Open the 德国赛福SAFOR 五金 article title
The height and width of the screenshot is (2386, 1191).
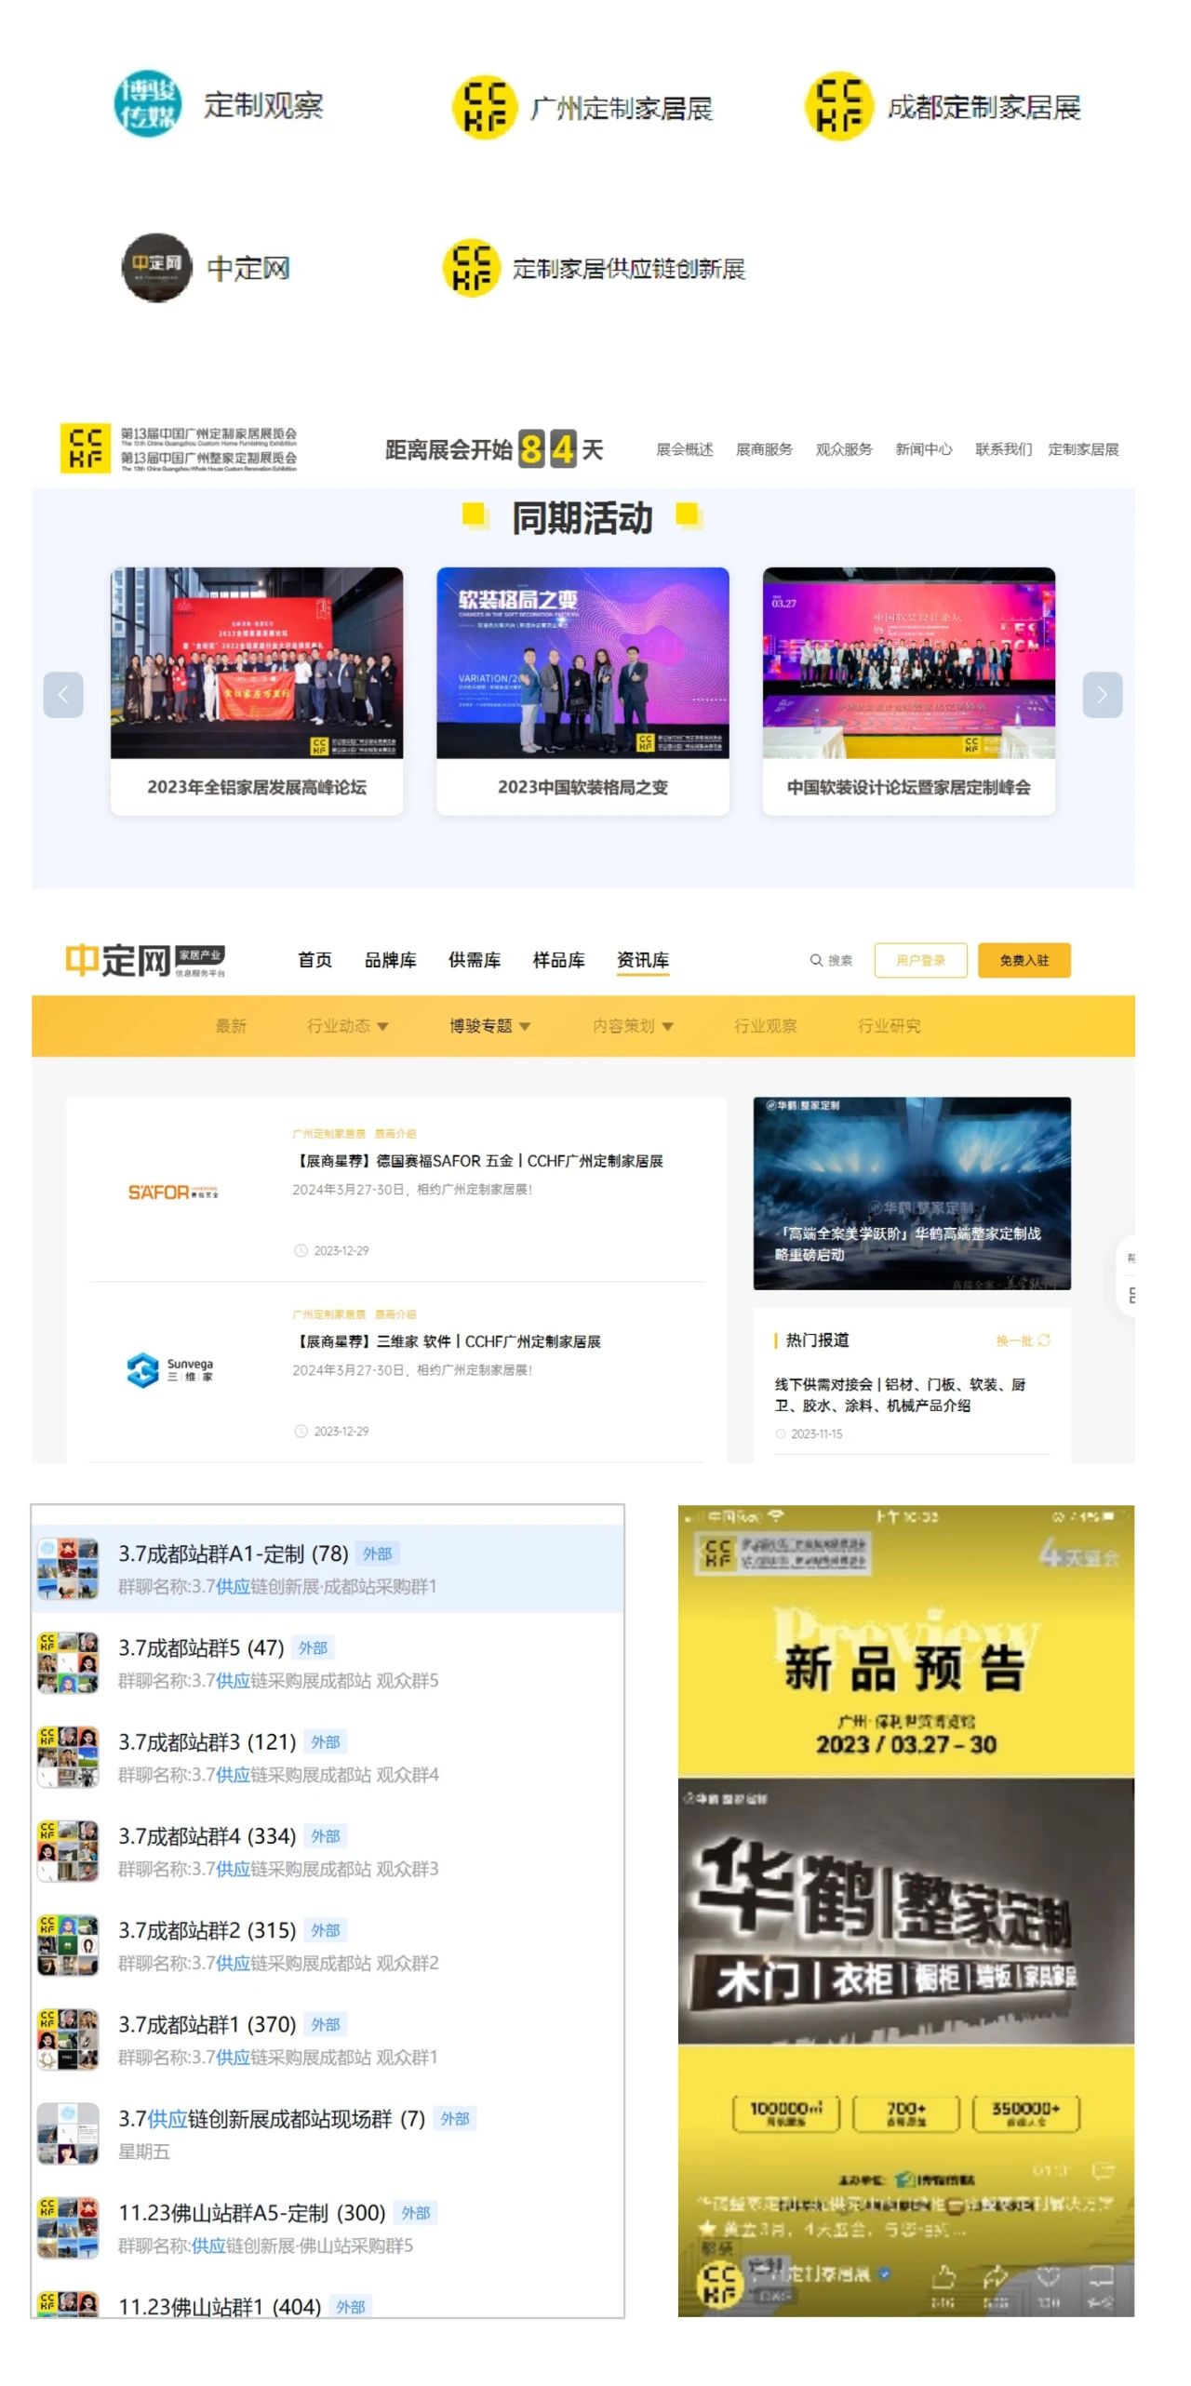tap(478, 1160)
